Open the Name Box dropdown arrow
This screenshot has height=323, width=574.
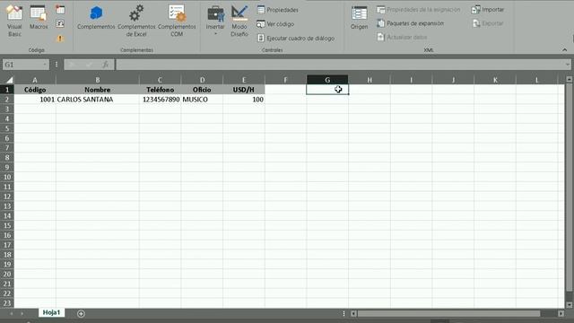[45, 65]
